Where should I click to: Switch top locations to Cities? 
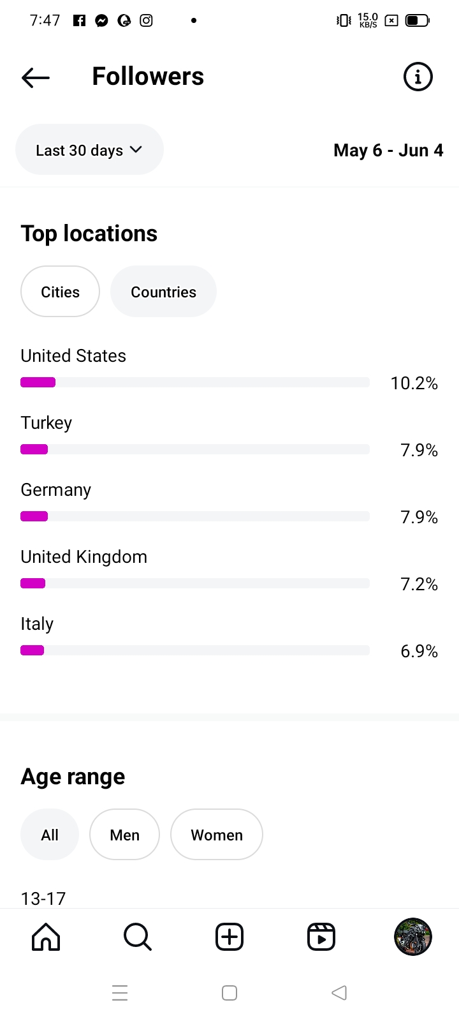pyautogui.click(x=60, y=292)
